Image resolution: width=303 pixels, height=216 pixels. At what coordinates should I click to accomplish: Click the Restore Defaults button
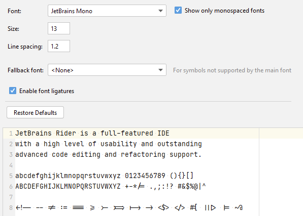point(35,112)
